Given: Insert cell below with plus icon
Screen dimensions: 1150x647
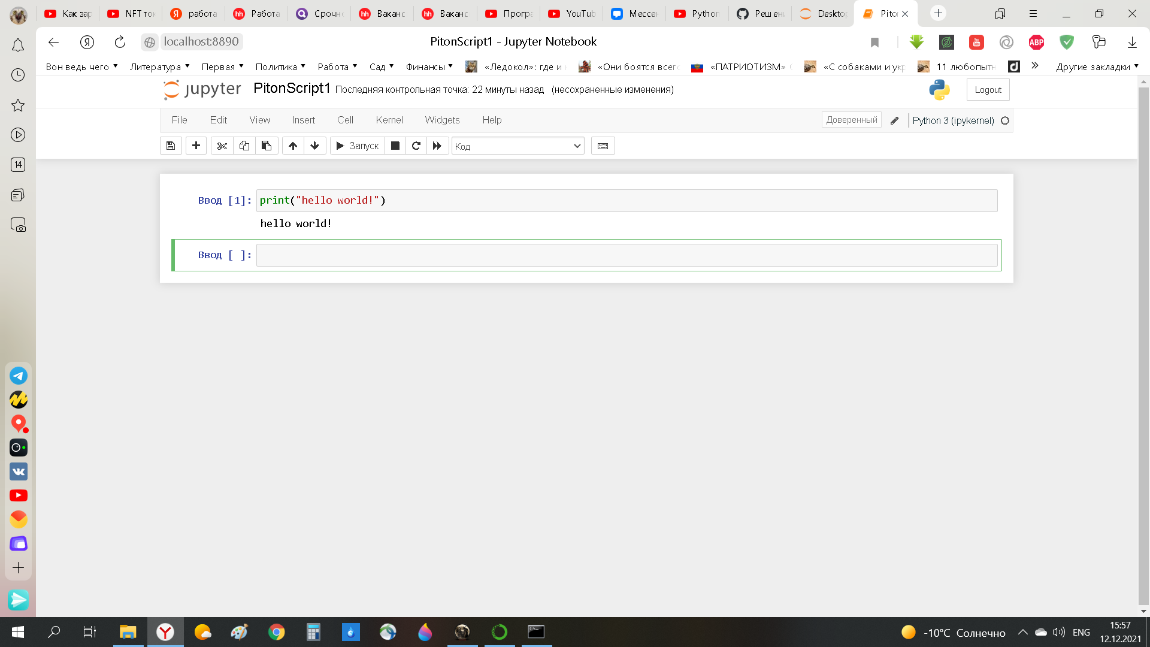Looking at the screenshot, I should pos(196,146).
